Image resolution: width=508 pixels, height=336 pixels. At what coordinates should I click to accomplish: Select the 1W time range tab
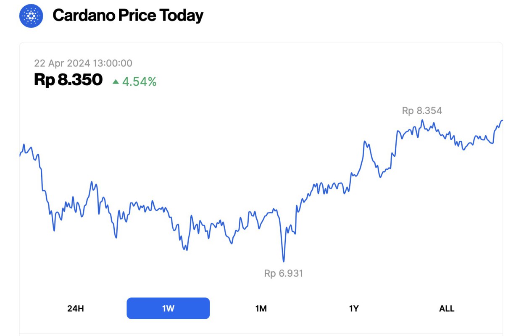(168, 308)
